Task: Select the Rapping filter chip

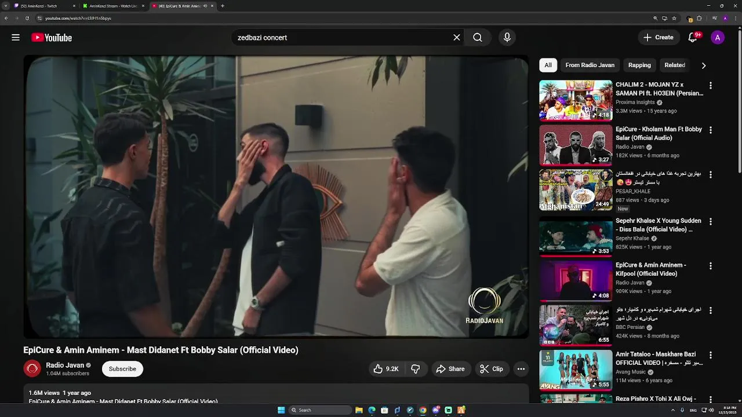Action: tap(639, 65)
